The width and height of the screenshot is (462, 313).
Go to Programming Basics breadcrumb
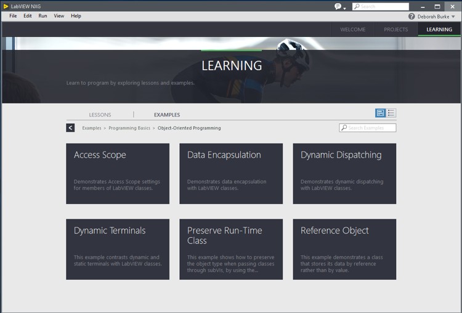click(129, 128)
